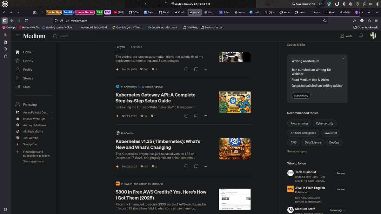The image size is (381, 214).
Task: Switch to the Featured tab
Action: click(x=137, y=47)
